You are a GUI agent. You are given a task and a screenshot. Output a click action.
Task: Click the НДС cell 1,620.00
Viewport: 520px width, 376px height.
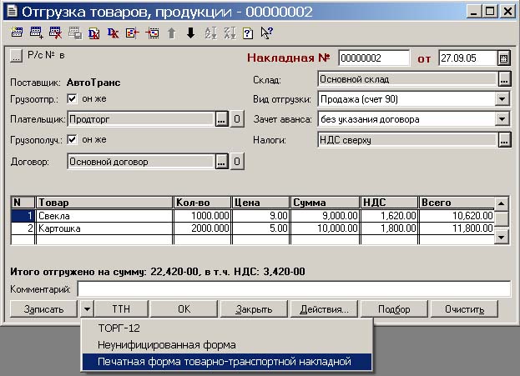click(x=389, y=216)
